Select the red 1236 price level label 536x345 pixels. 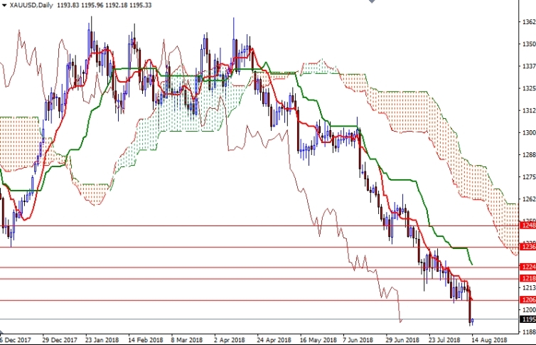[527, 247]
